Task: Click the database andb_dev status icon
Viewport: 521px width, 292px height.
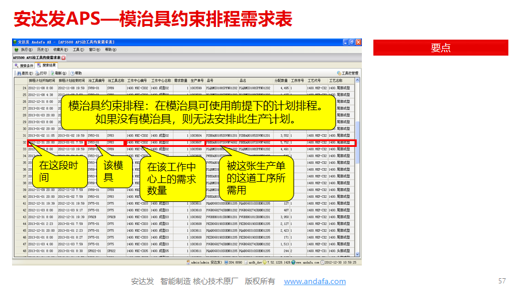Action: coord(246,263)
